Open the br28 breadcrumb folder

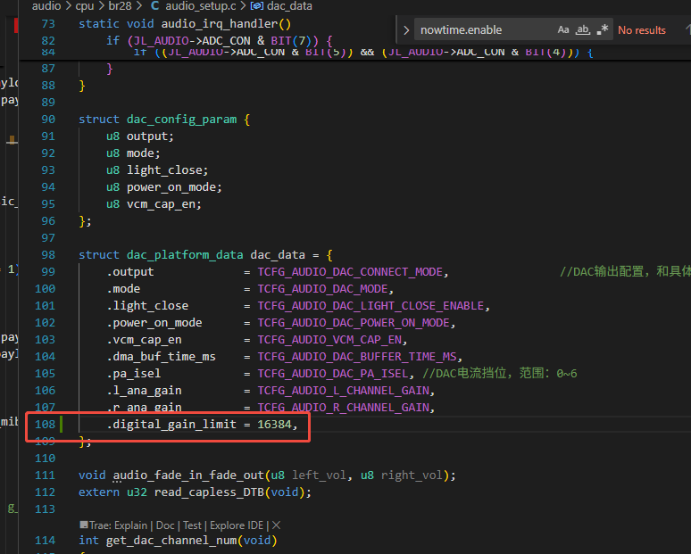point(120,6)
